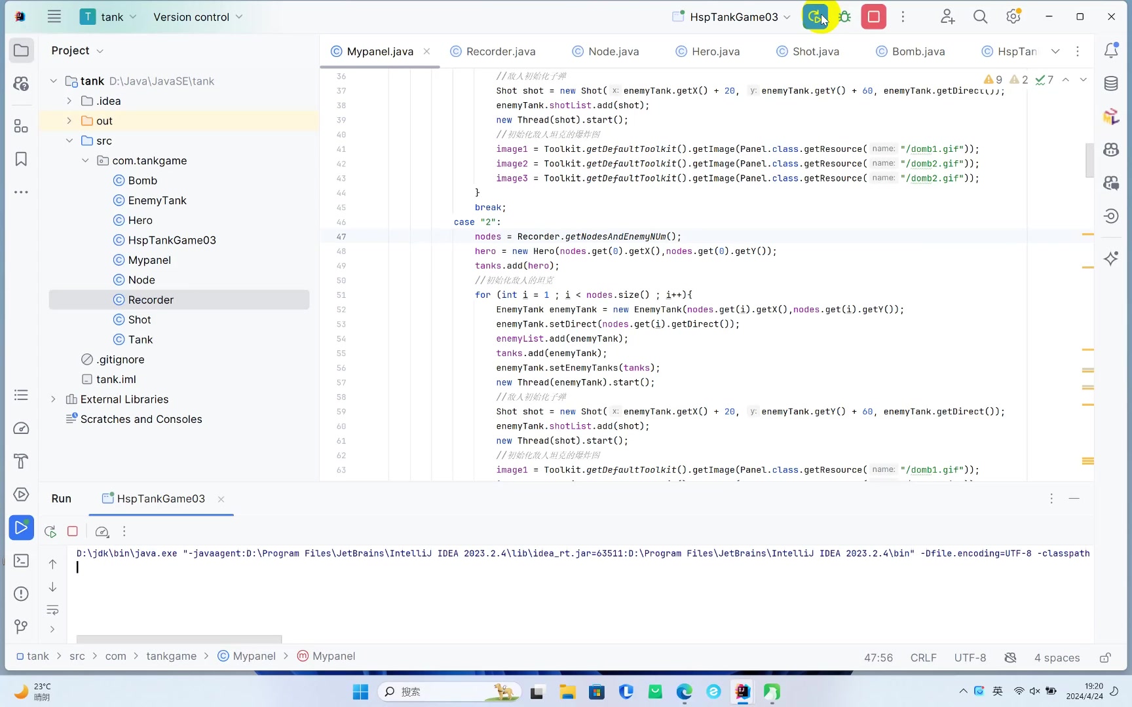Image resolution: width=1132 pixels, height=707 pixels.
Task: Expand the External Libraries node
Action: point(54,399)
